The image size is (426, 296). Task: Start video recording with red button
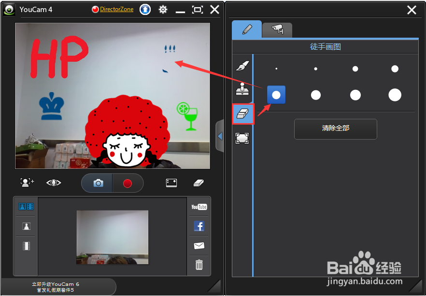(128, 183)
